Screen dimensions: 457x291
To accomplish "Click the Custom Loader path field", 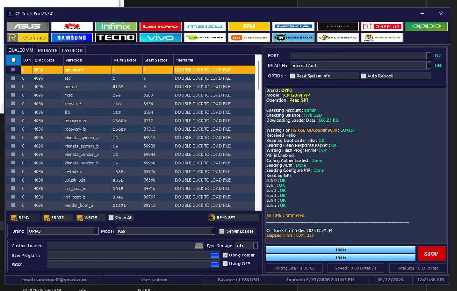I will [x=121, y=246].
